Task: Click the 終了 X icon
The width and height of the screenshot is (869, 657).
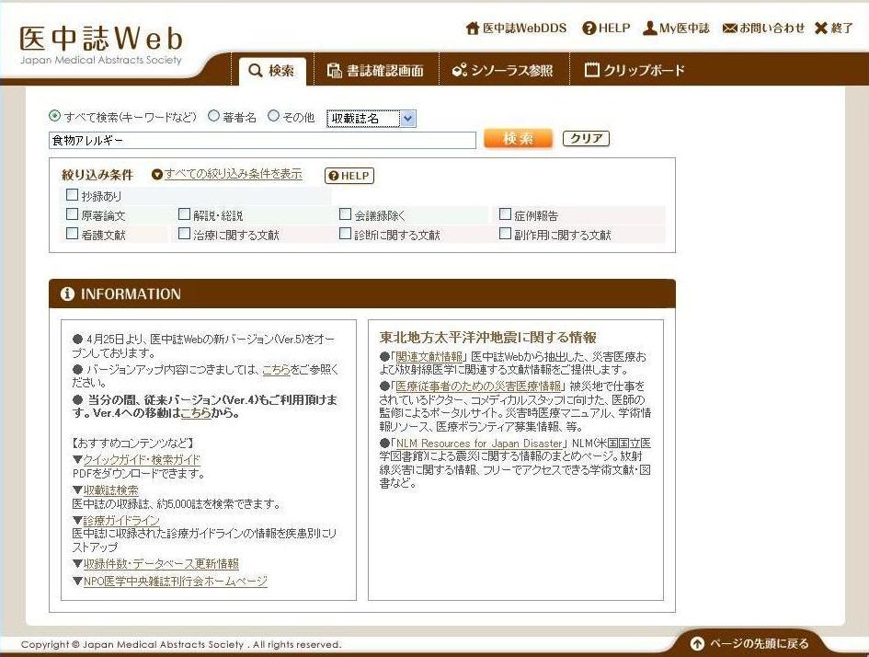Action: point(821,29)
